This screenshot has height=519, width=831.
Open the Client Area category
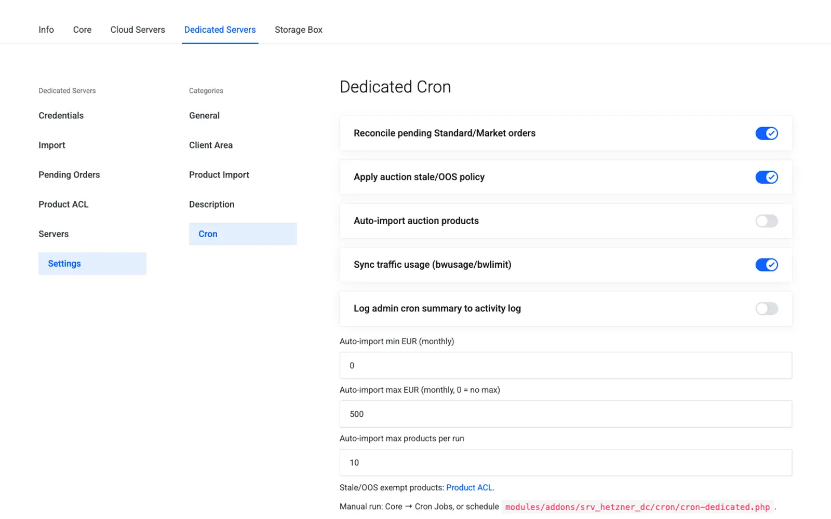[x=211, y=145]
